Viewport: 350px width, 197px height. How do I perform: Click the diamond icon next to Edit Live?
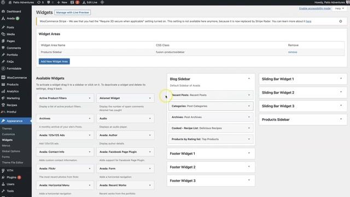[102, 2]
